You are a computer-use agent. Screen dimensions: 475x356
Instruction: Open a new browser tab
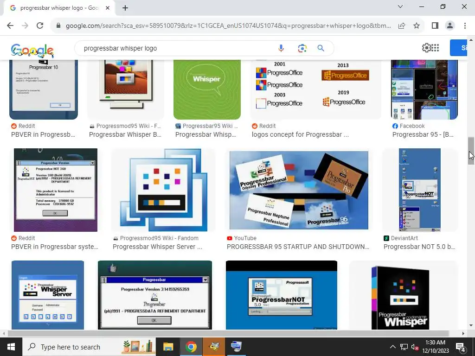(125, 8)
